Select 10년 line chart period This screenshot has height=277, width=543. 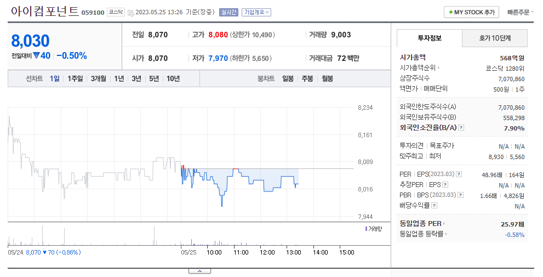(x=173, y=78)
